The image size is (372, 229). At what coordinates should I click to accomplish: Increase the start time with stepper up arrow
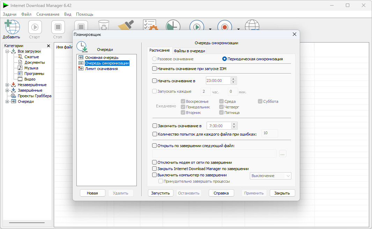(233, 79)
